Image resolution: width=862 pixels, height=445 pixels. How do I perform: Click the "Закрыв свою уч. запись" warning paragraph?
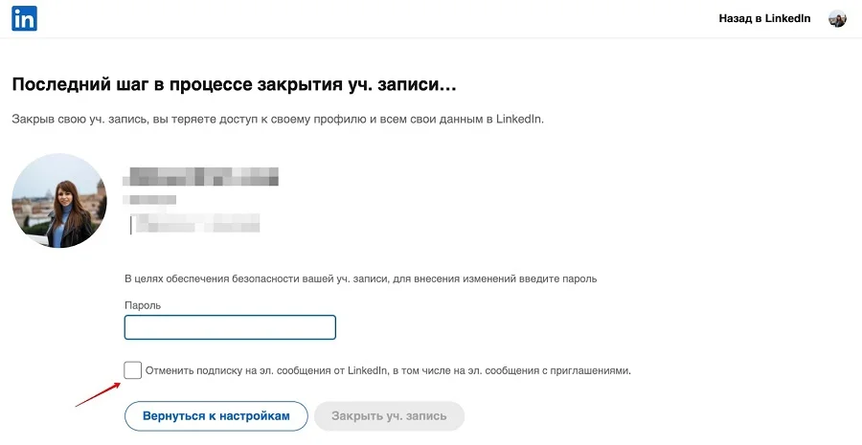(x=278, y=120)
